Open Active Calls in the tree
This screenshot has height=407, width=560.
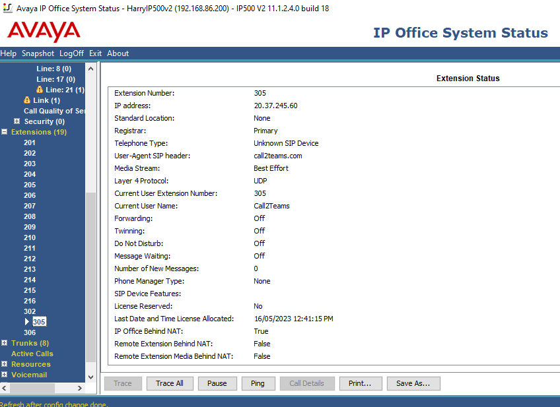[x=32, y=354]
